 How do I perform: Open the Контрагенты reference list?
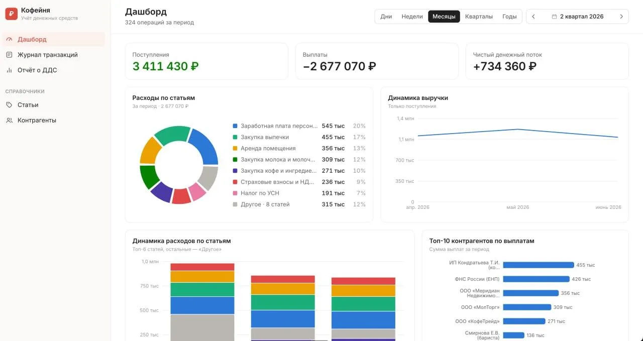coord(54,121)
